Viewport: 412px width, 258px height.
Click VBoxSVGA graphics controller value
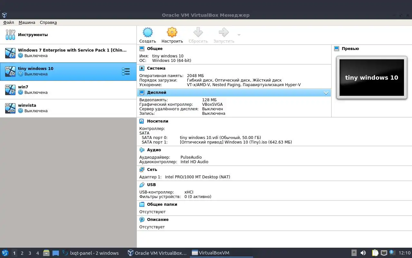(212, 104)
